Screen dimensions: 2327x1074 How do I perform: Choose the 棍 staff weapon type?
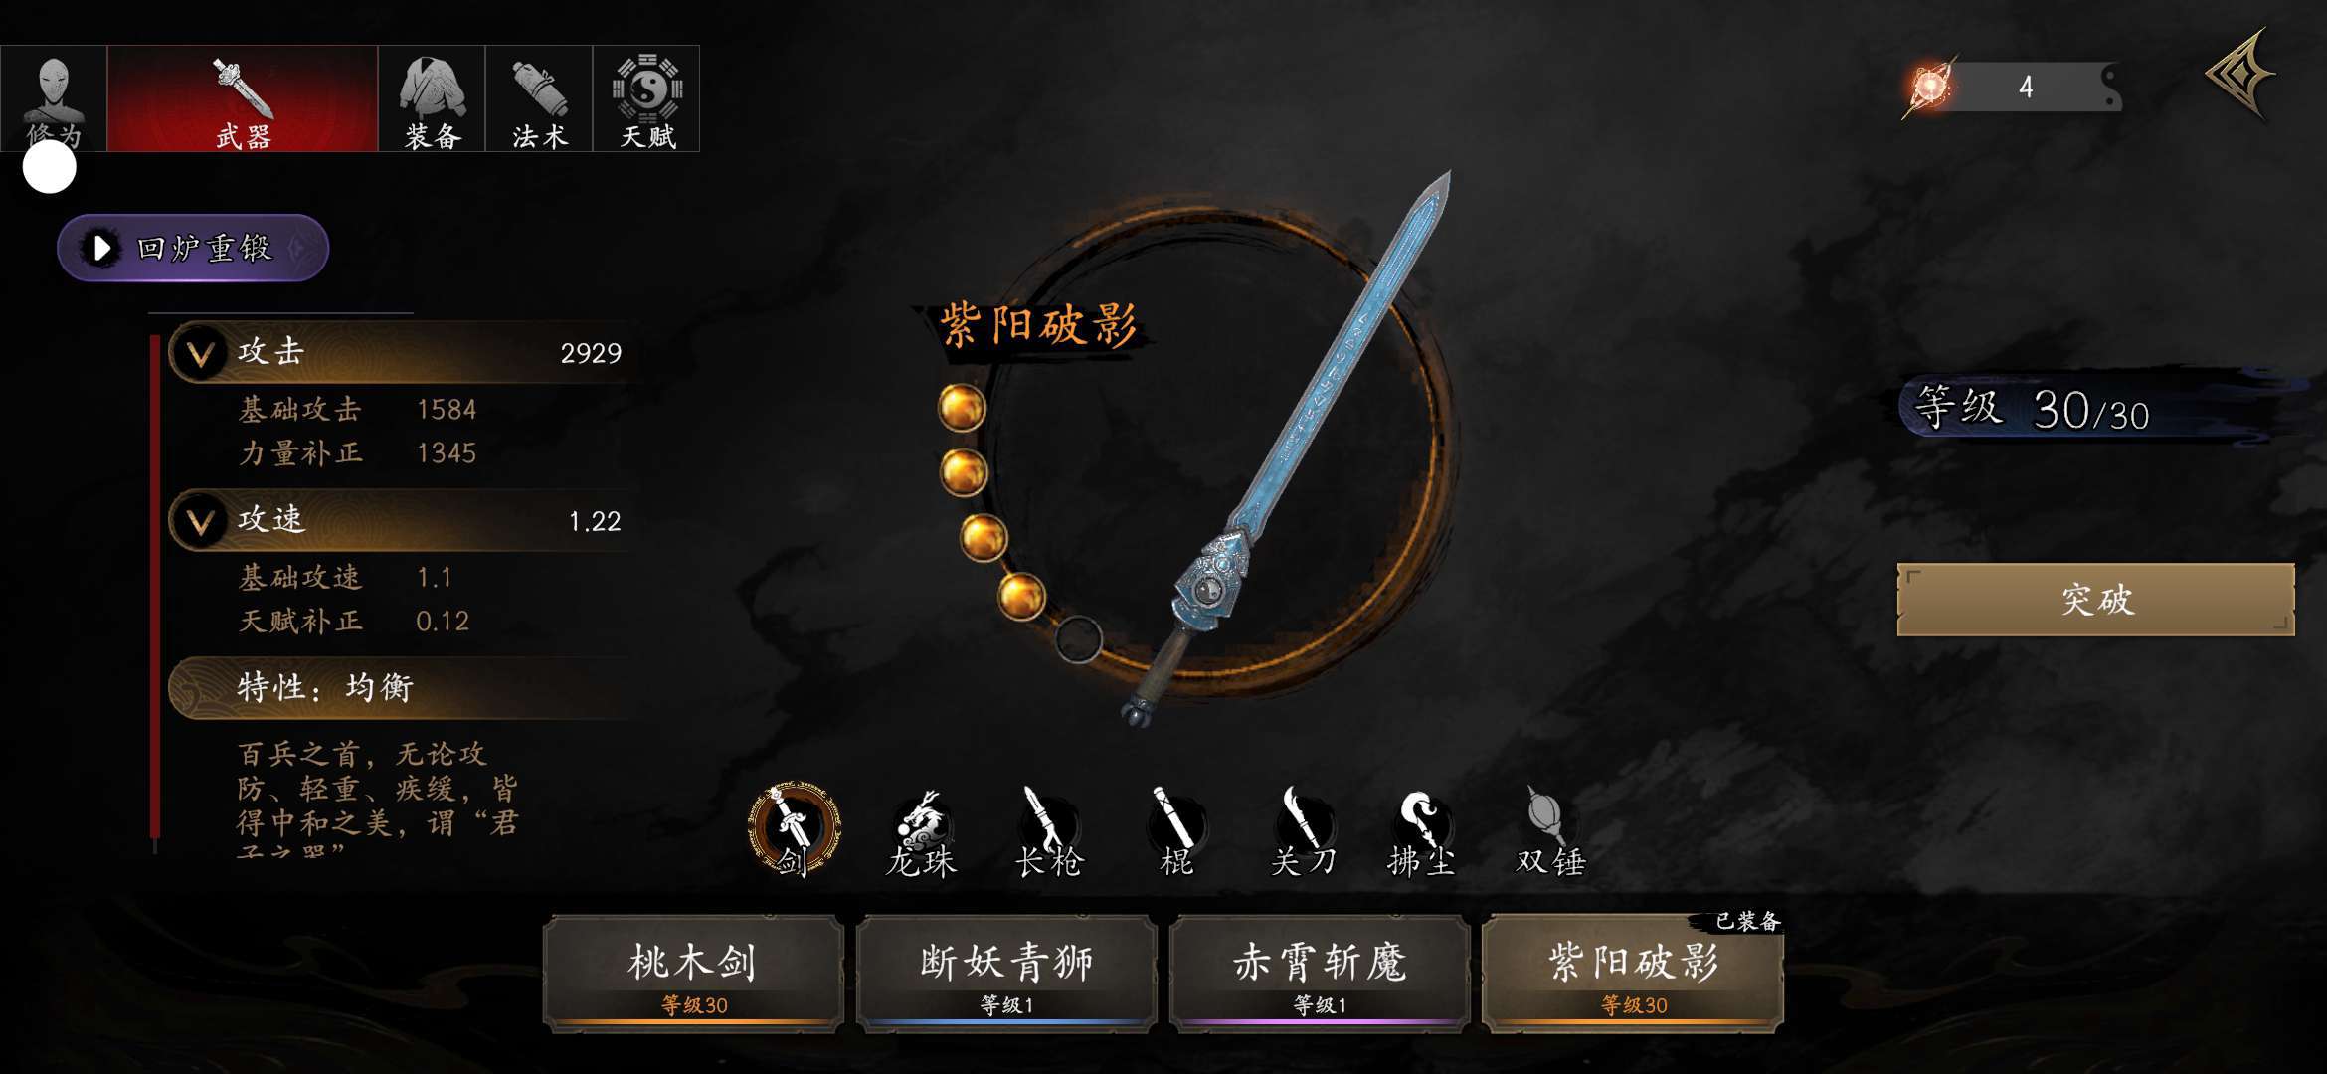tap(1176, 833)
